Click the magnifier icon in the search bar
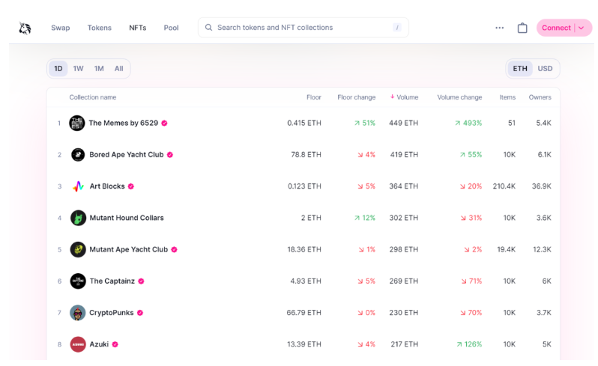The image size is (598, 366). [x=208, y=28]
